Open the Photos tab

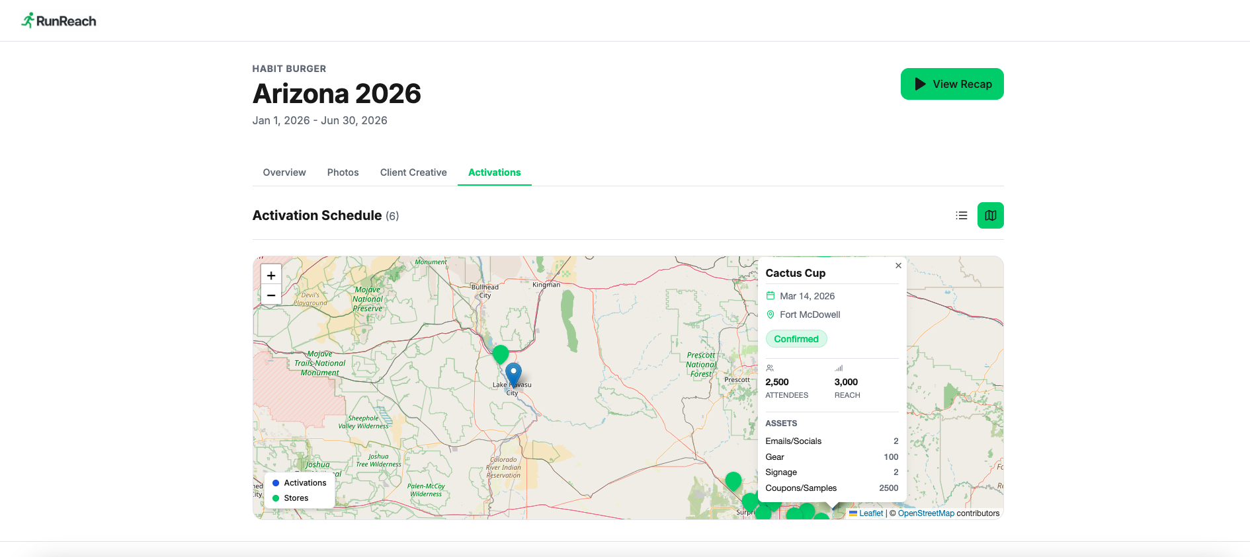[x=343, y=172]
